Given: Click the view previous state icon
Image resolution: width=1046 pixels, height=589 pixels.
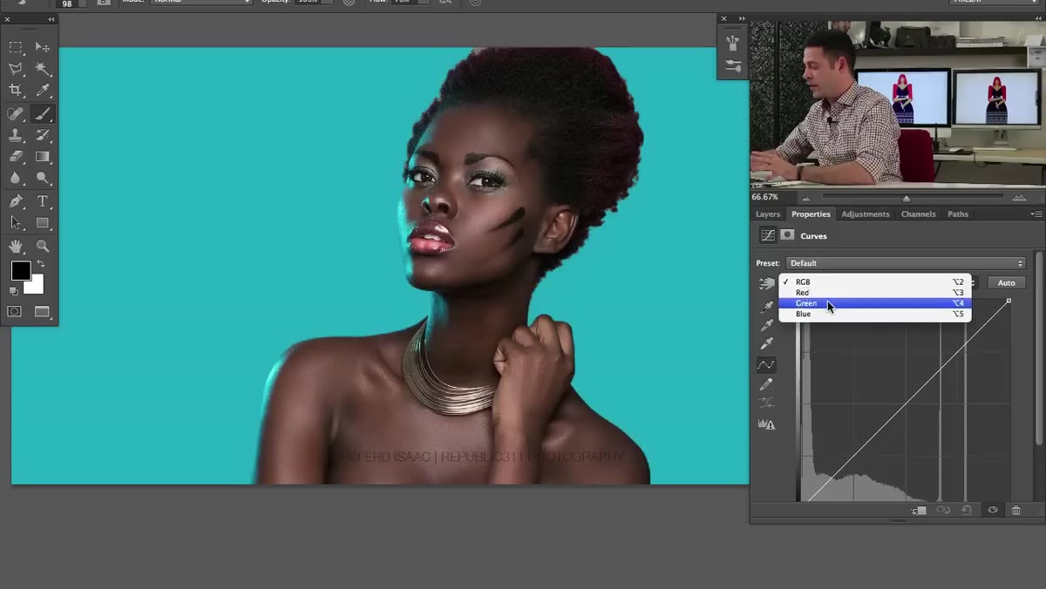Looking at the screenshot, I should pyautogui.click(x=943, y=511).
